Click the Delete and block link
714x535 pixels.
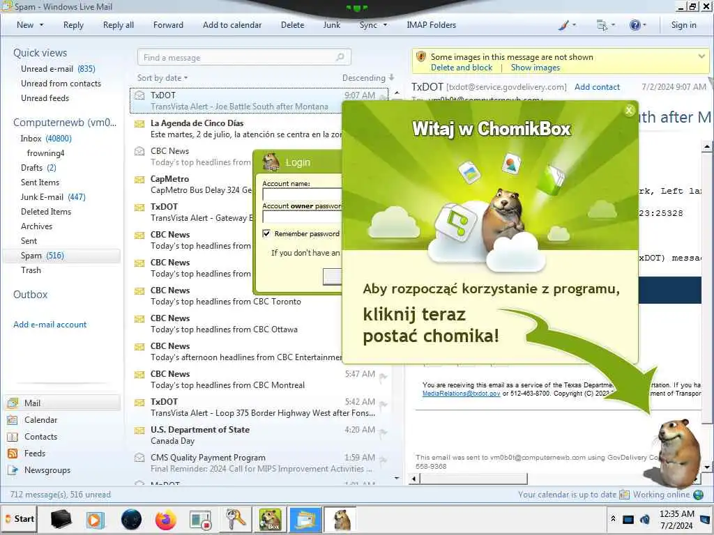(x=462, y=68)
